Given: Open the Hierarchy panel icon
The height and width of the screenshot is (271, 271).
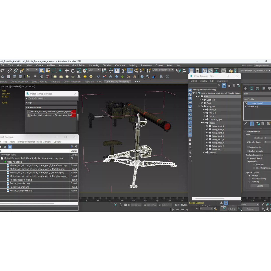Looking at the screenshot, I should click(257, 88).
